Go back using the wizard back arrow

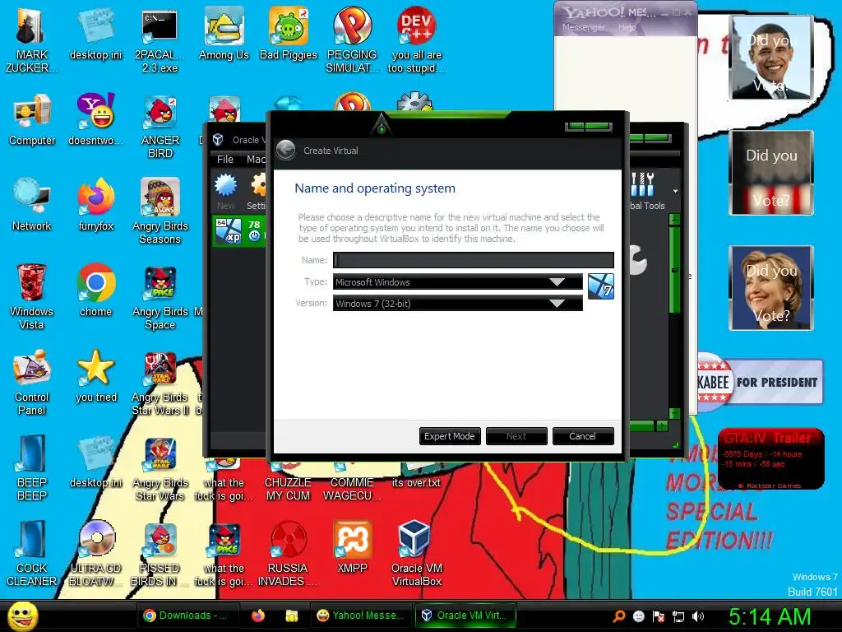(x=285, y=150)
